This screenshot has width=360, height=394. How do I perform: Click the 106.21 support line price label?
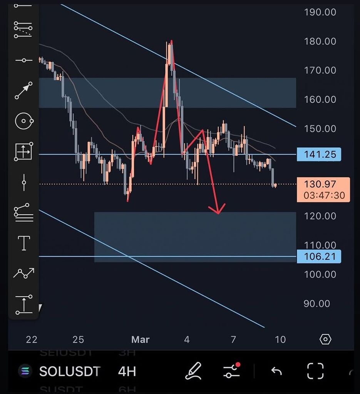coord(319,256)
